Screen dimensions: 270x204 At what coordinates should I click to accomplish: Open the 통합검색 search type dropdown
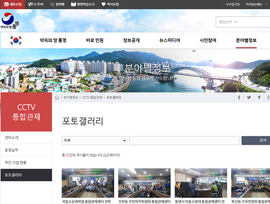coord(228,22)
